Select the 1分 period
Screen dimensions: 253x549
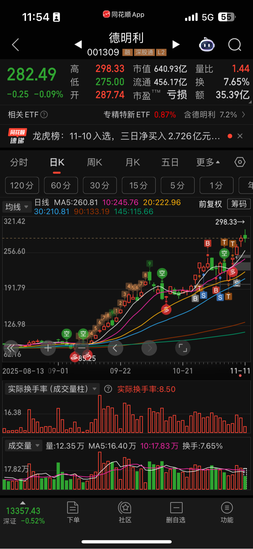216,186
